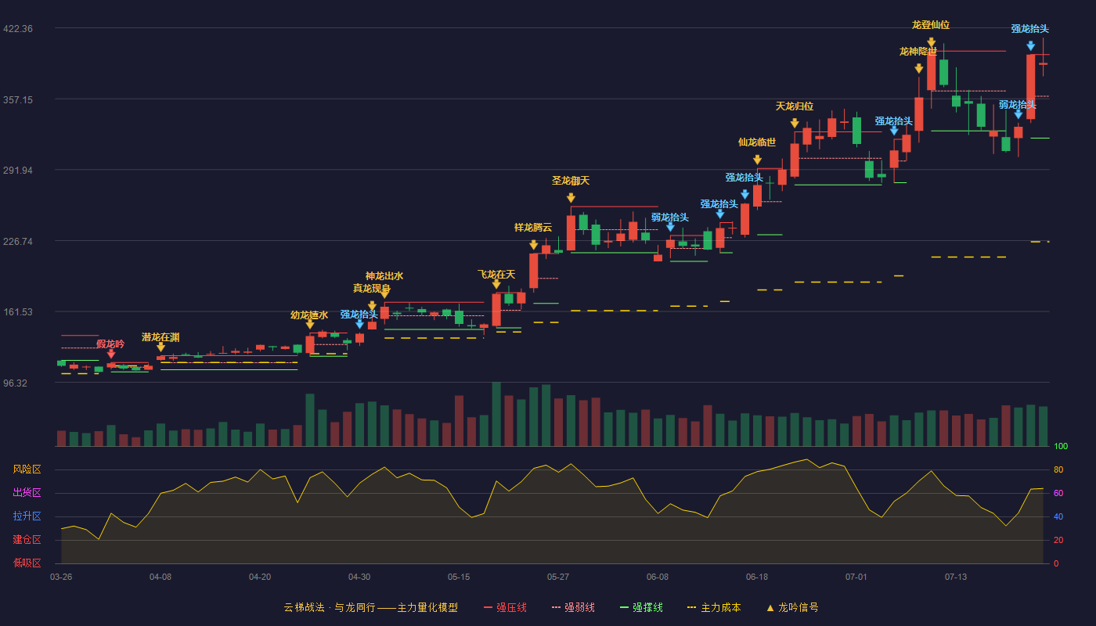Click the blue 40 indicator axis value
This screenshot has height=626, width=1096.
pyautogui.click(x=1058, y=517)
